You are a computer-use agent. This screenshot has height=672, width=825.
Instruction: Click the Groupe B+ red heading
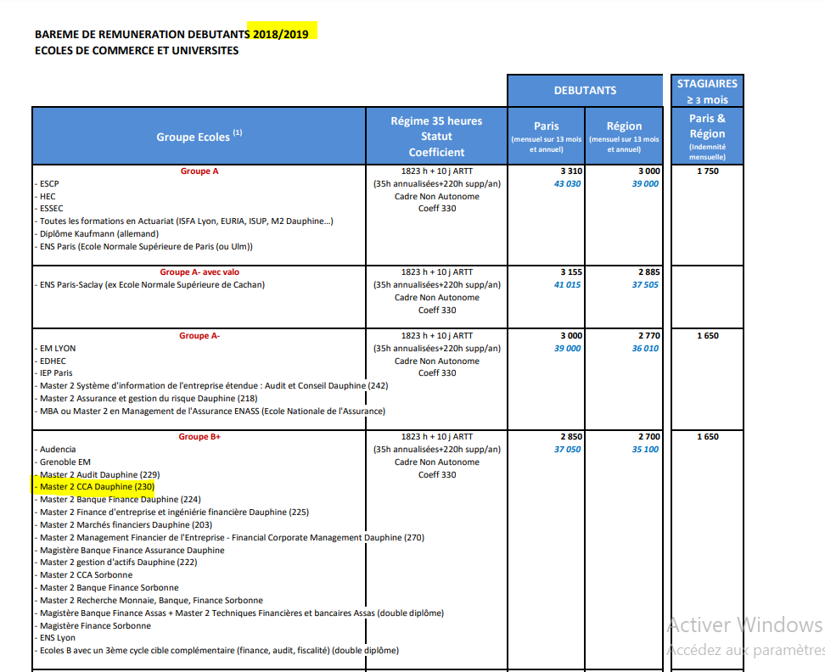point(199,437)
